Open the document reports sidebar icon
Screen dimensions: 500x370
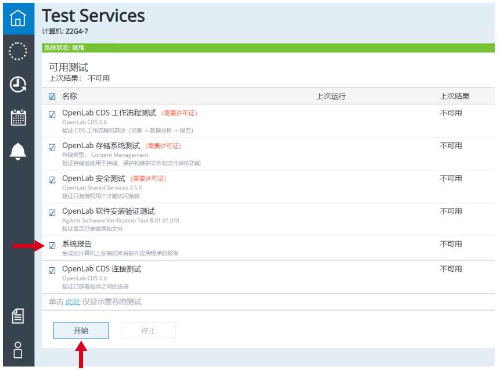click(x=18, y=316)
